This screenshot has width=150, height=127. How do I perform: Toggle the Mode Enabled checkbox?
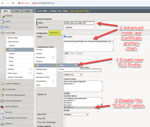[x=64, y=37]
